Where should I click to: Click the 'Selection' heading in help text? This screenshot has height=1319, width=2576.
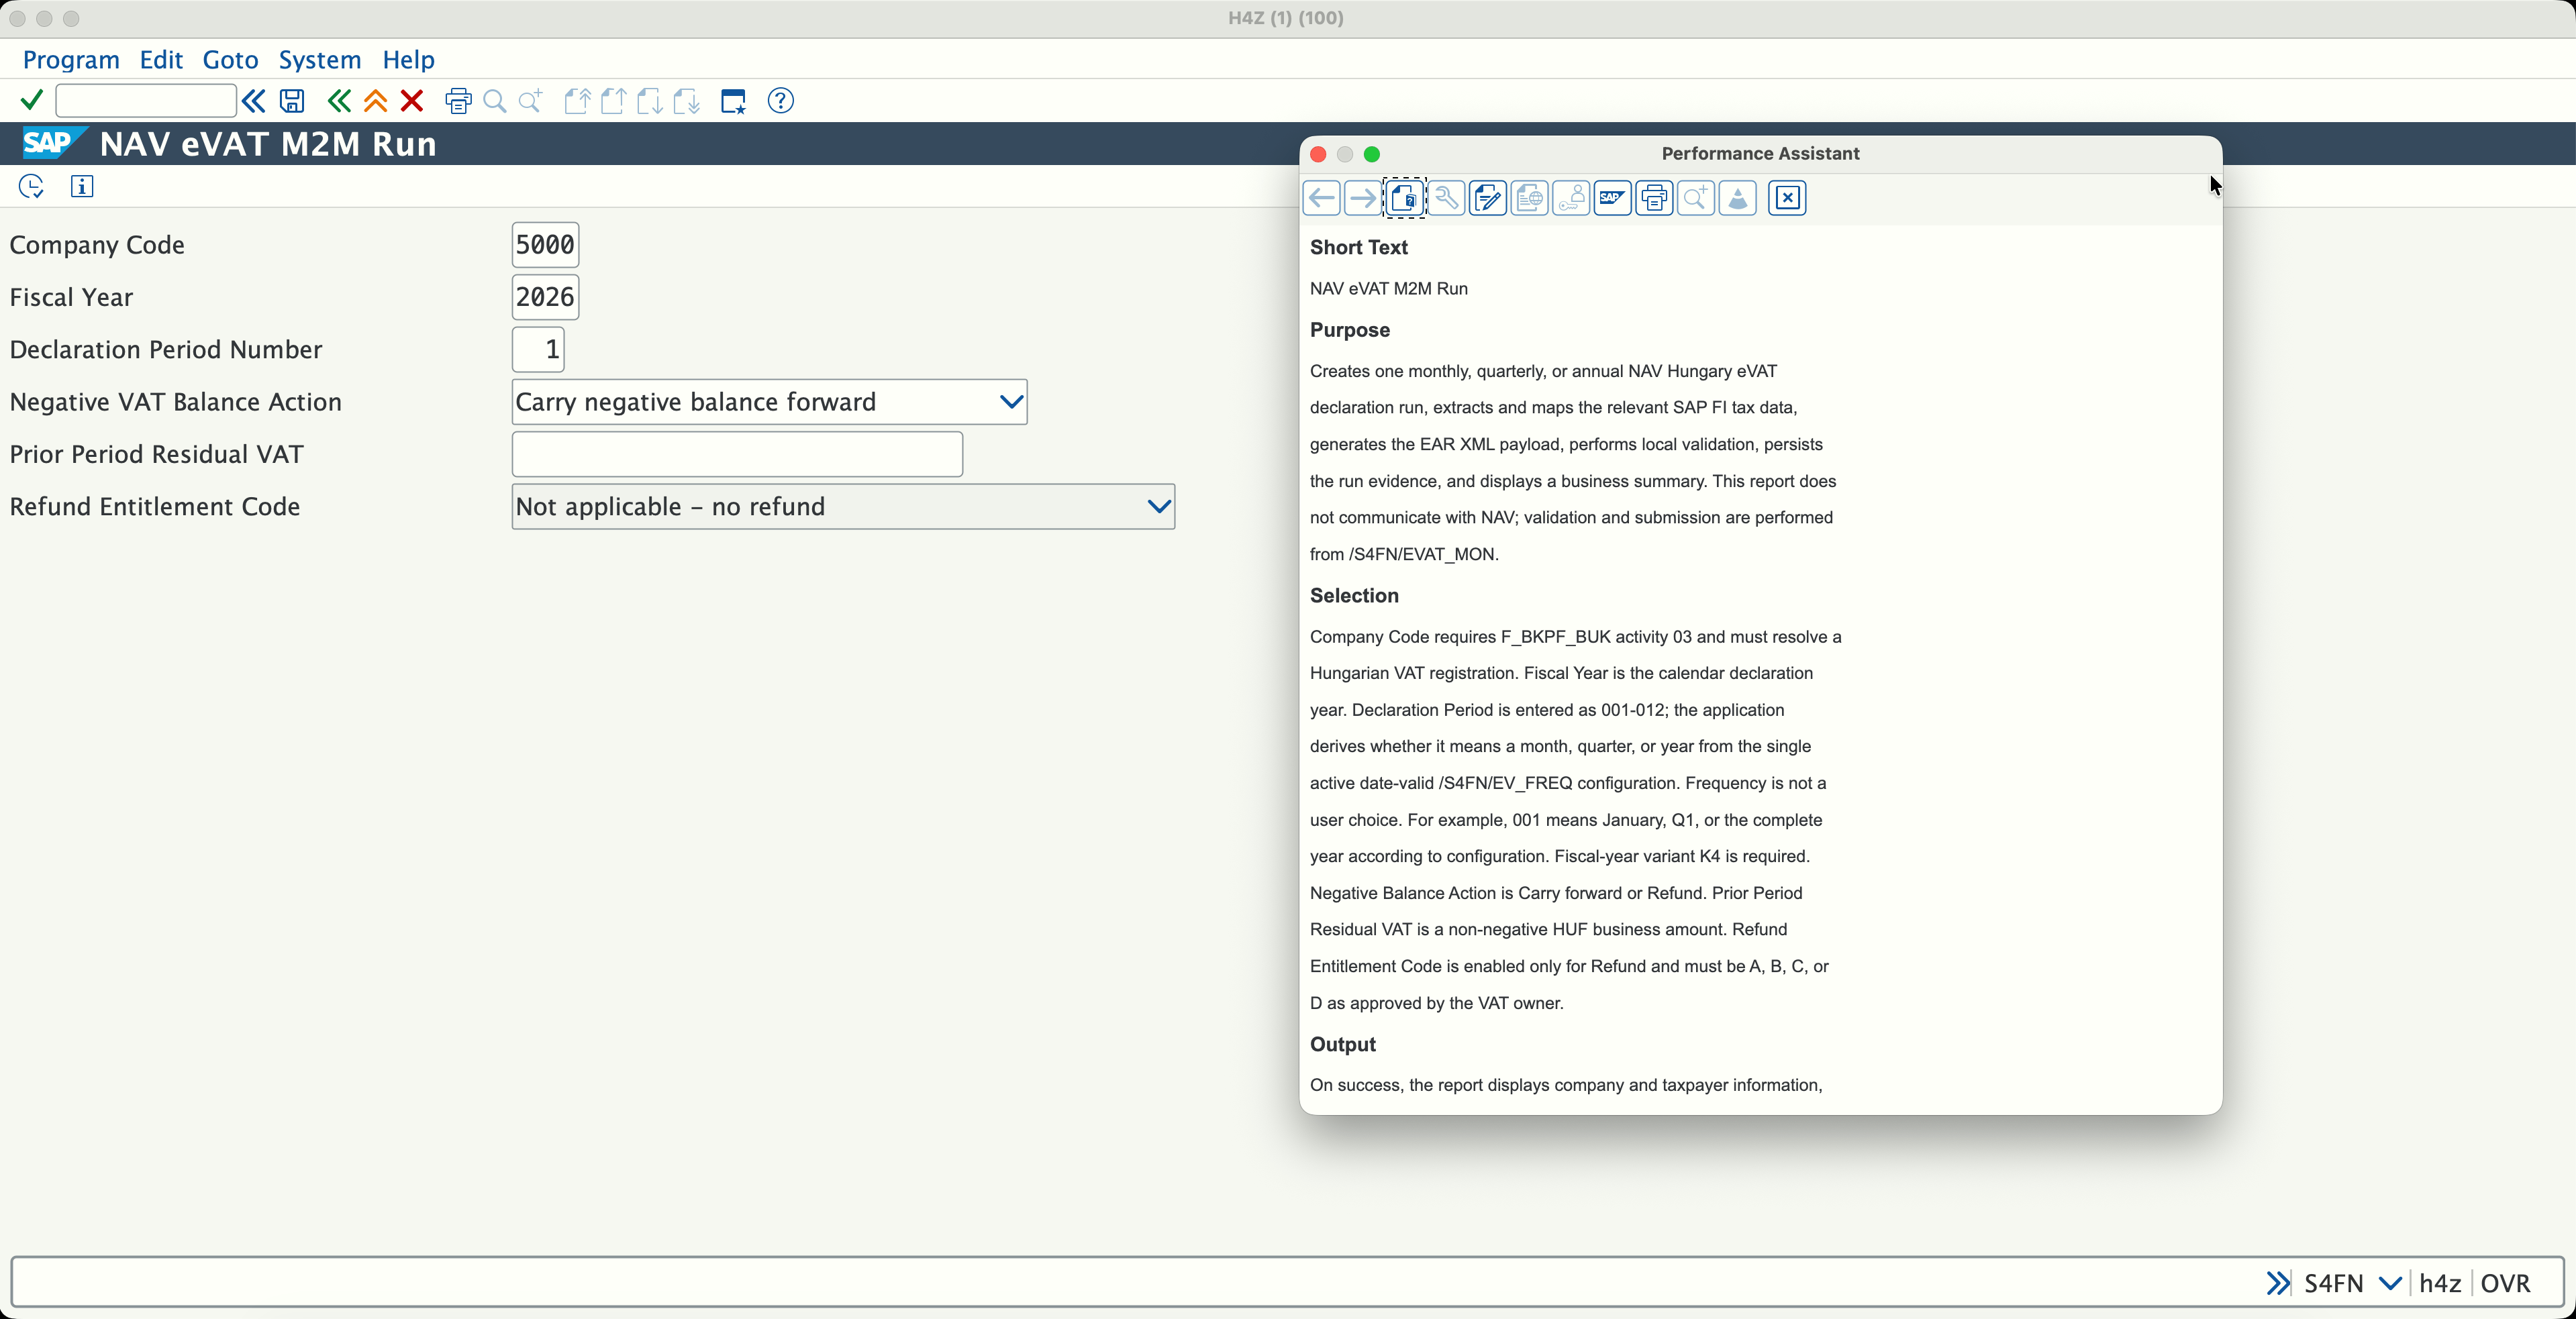click(1354, 596)
